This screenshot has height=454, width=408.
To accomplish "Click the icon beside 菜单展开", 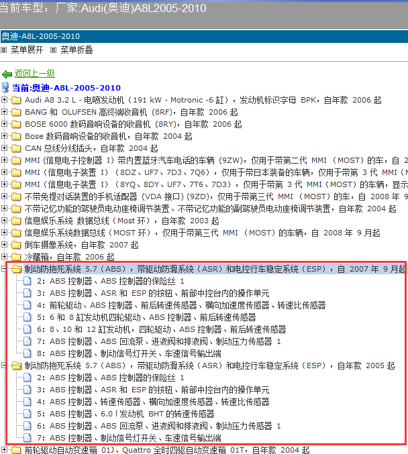I will click(4, 50).
